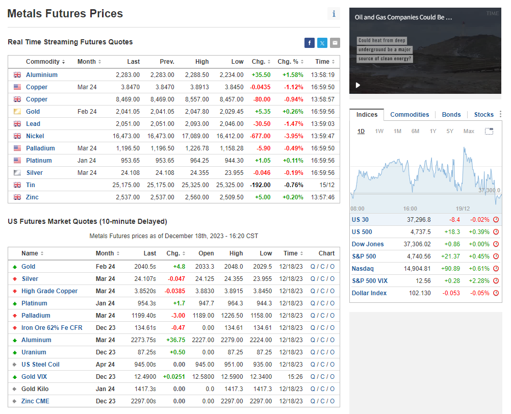Open the Platinum Jan 24 streaming link
The height and width of the screenshot is (414, 511).
click(x=39, y=161)
